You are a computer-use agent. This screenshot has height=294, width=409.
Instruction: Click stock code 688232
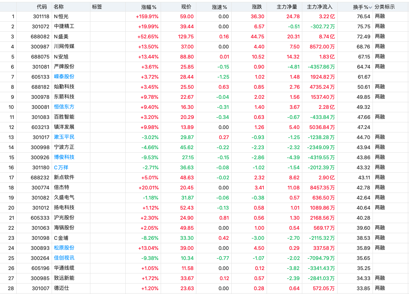pos(40,177)
